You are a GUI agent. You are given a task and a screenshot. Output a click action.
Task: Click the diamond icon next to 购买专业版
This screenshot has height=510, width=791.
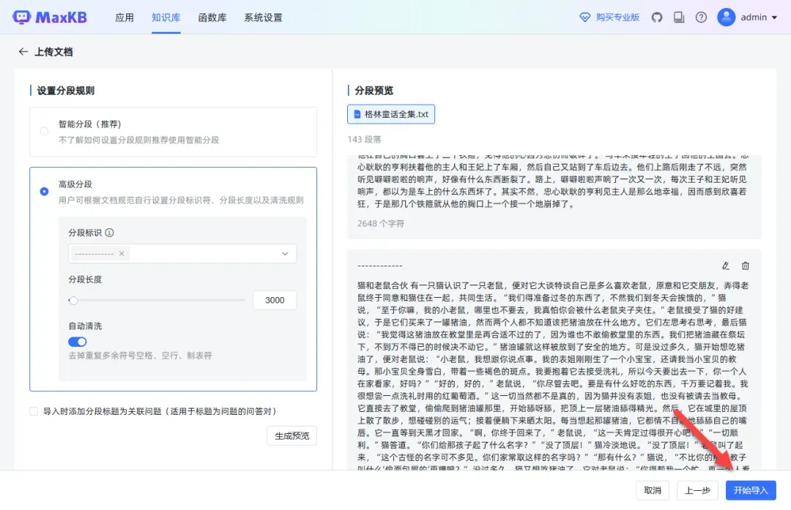pos(584,17)
